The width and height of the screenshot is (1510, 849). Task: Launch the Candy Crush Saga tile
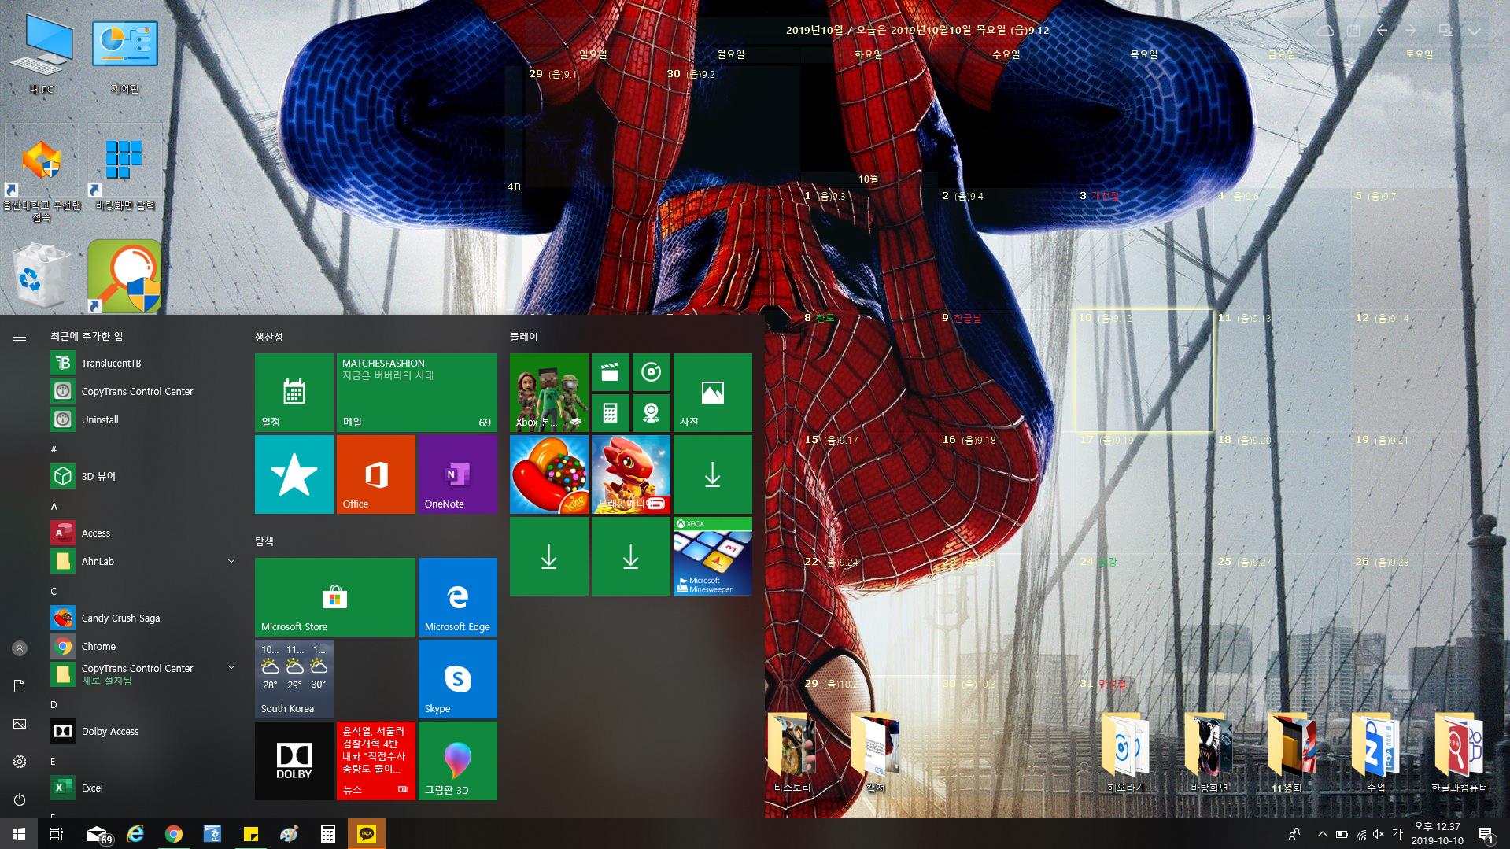(549, 474)
